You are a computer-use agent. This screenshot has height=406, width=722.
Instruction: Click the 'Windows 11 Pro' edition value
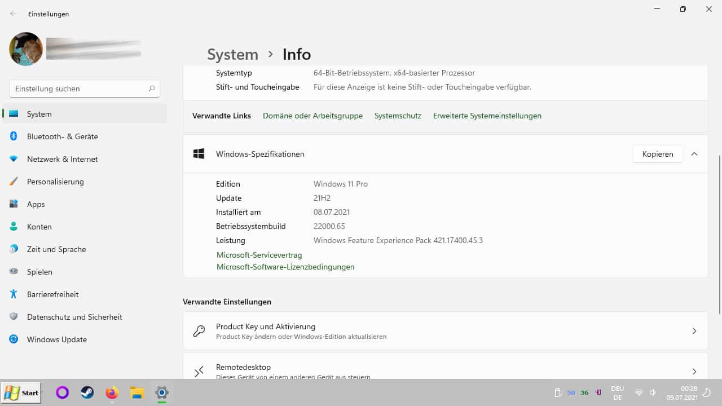341,184
